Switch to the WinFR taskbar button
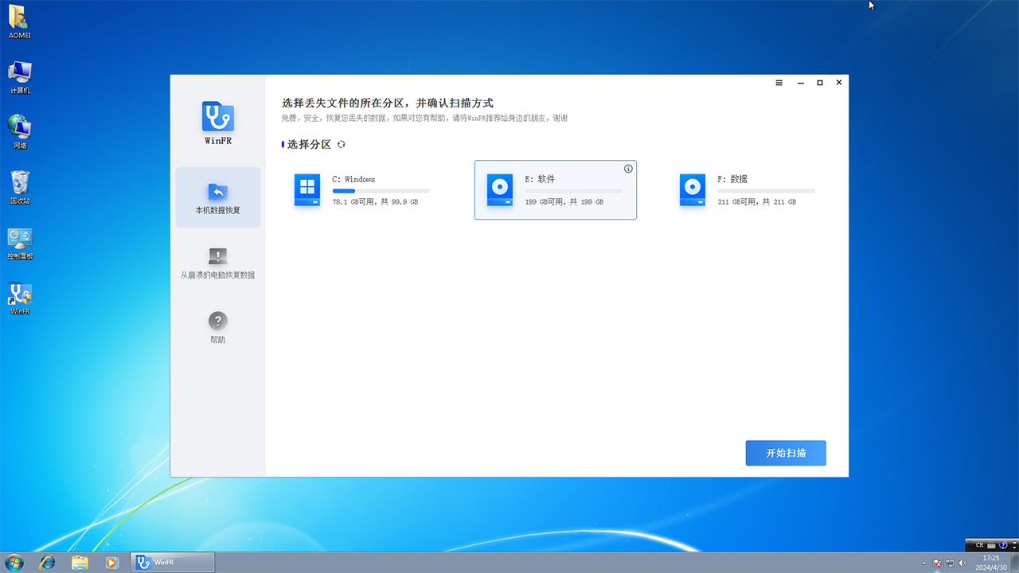The height and width of the screenshot is (573, 1019). click(172, 562)
